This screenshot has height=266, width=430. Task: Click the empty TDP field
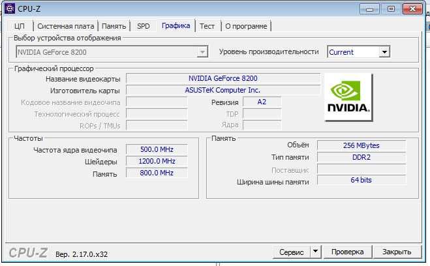coord(262,113)
